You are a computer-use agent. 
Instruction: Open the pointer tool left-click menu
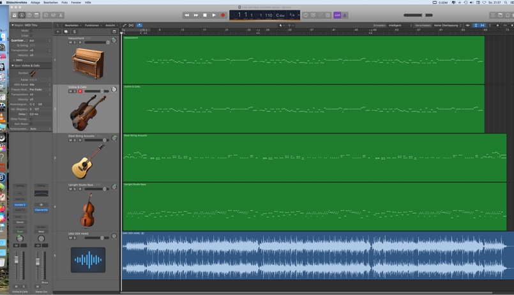click(281, 26)
